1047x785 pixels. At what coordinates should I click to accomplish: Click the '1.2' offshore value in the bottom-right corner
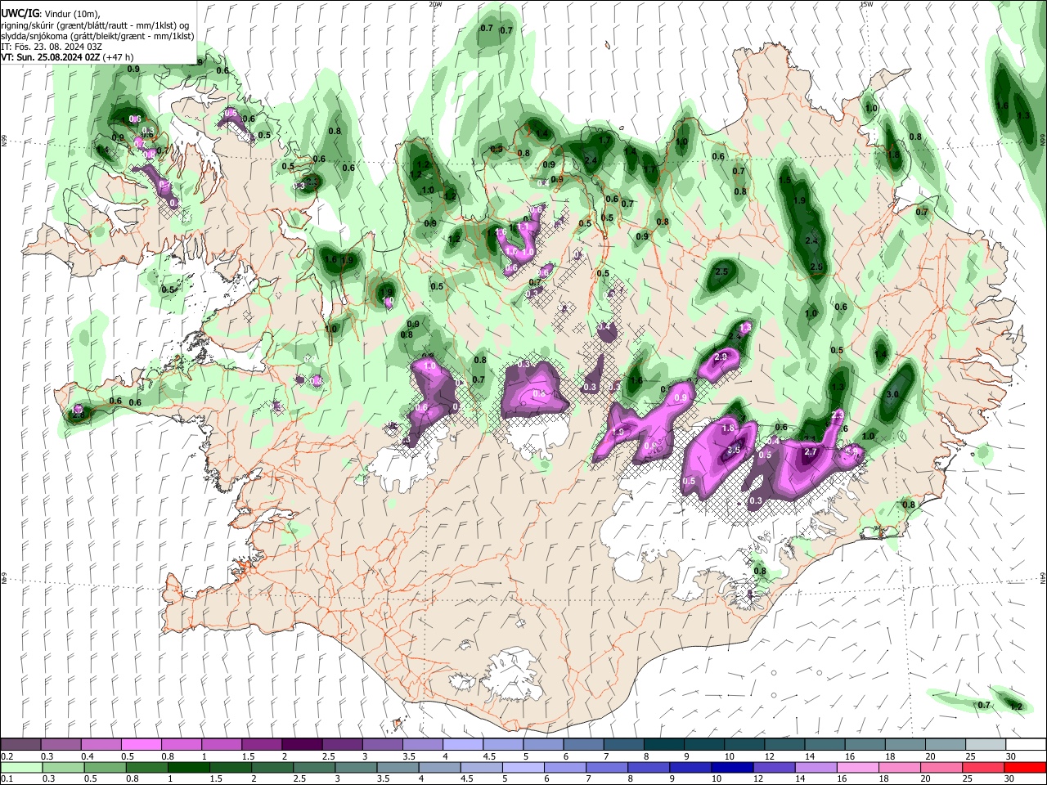(x=1017, y=706)
